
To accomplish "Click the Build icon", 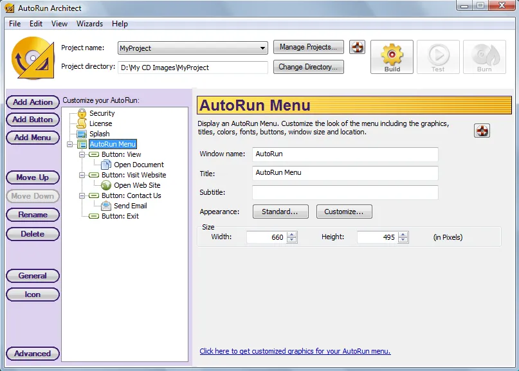I will 392,57.
